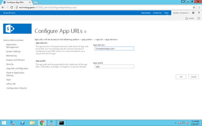Launch PowerShell from taskbar

(23, 123)
